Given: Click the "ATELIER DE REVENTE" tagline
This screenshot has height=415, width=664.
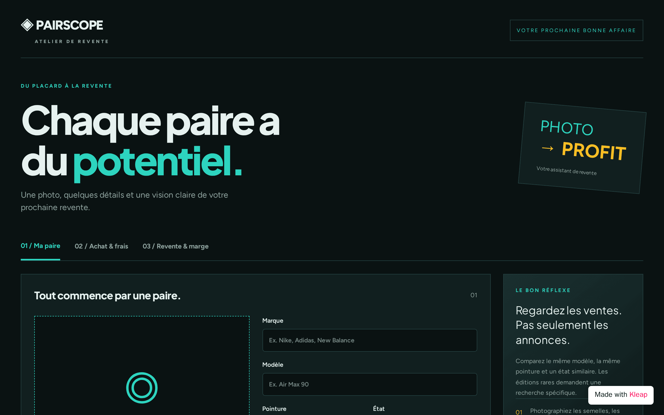Looking at the screenshot, I should [72, 41].
